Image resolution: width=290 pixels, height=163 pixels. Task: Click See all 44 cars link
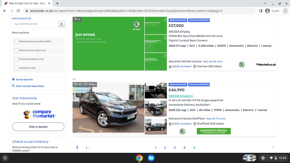click(x=213, y=61)
